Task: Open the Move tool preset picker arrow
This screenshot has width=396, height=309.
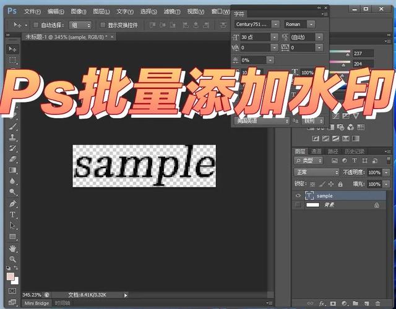Action: (x=26, y=25)
